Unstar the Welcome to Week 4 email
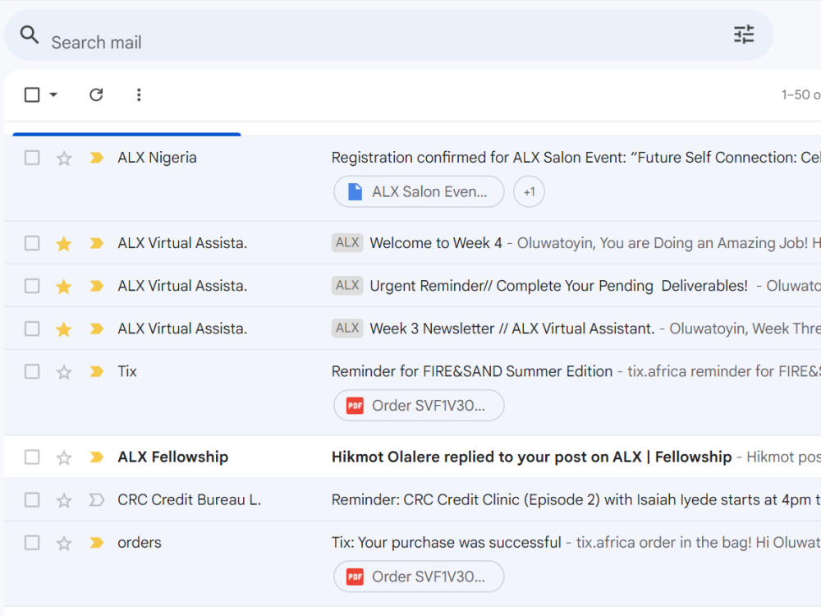821x616 pixels. coord(64,244)
